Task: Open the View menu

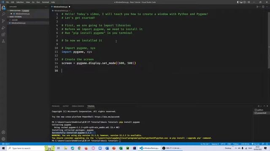Action: pyautogui.click(x=28, y=2)
